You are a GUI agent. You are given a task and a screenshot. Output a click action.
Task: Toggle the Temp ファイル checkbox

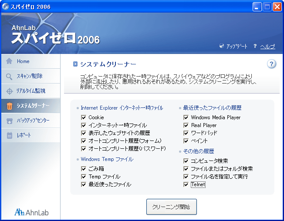84,177
